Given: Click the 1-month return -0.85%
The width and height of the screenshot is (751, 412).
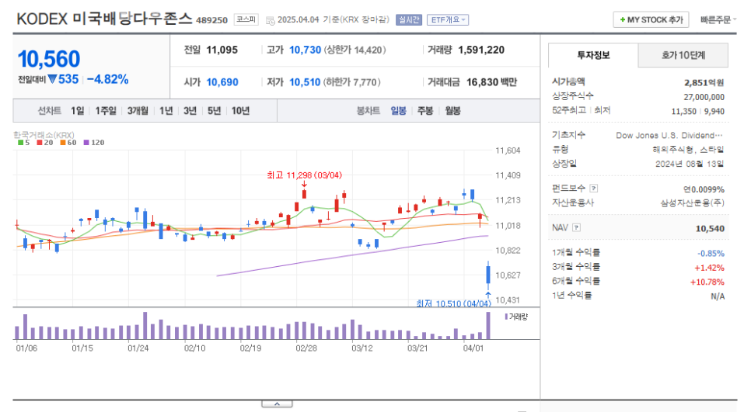Looking at the screenshot, I should coord(711,253).
